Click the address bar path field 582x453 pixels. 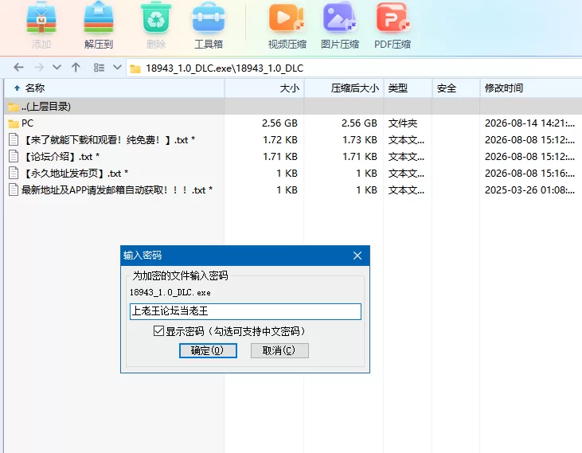tap(354, 68)
